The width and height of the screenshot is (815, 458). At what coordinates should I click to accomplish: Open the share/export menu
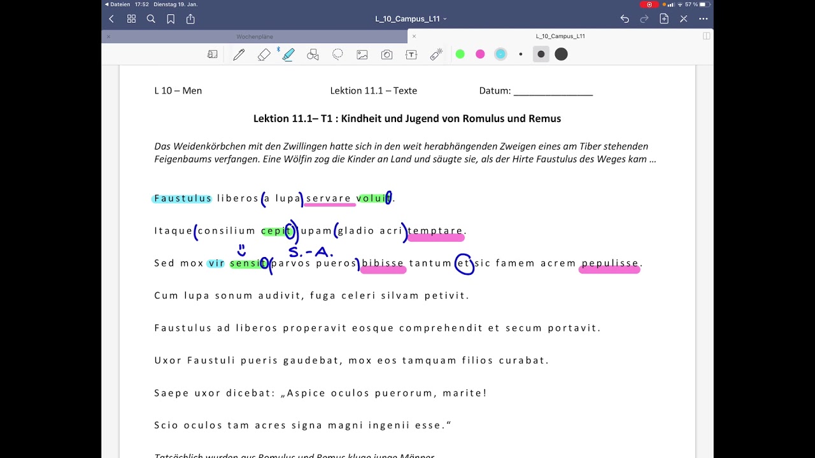tap(190, 19)
